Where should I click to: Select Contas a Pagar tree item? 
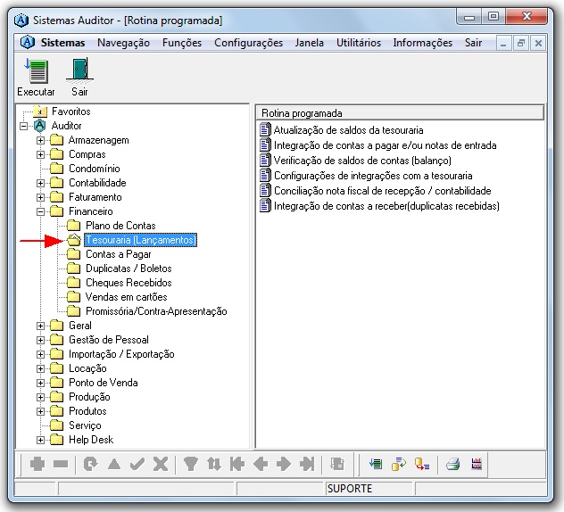(119, 254)
